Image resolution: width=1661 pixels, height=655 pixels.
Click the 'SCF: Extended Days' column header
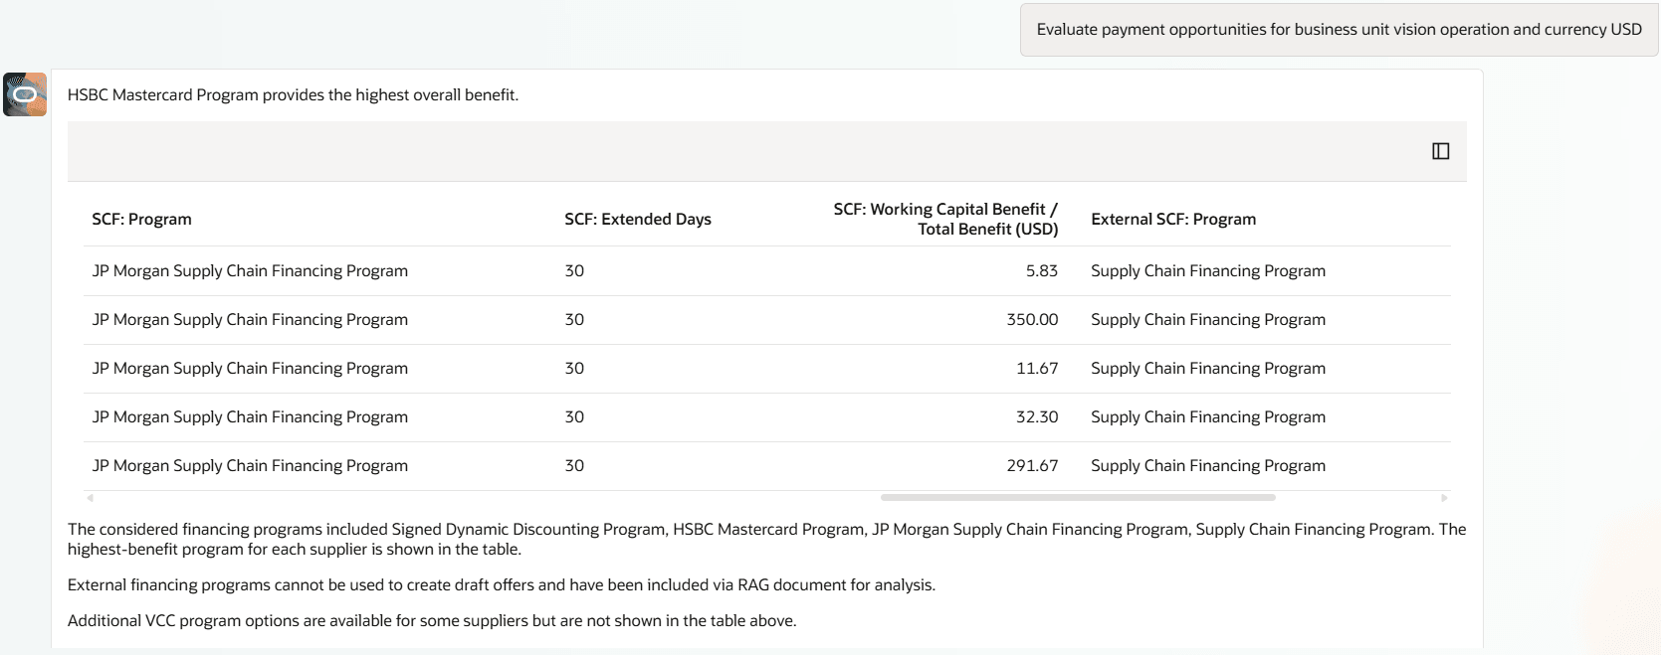click(638, 219)
